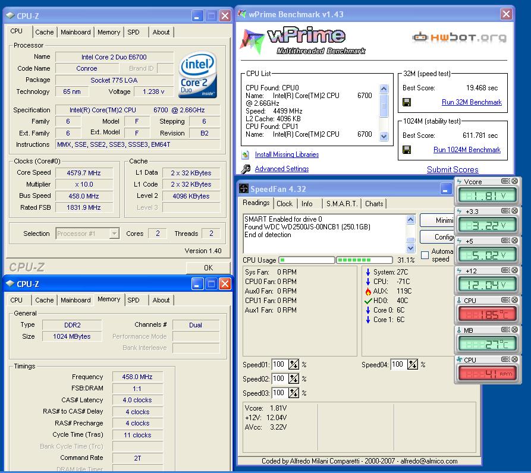Open the About tab in bottom CPU-Z window
The height and width of the screenshot is (473, 531).
click(161, 300)
